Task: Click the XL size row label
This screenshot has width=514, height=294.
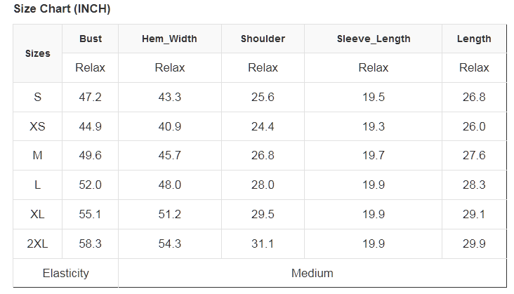Action: coord(37,215)
